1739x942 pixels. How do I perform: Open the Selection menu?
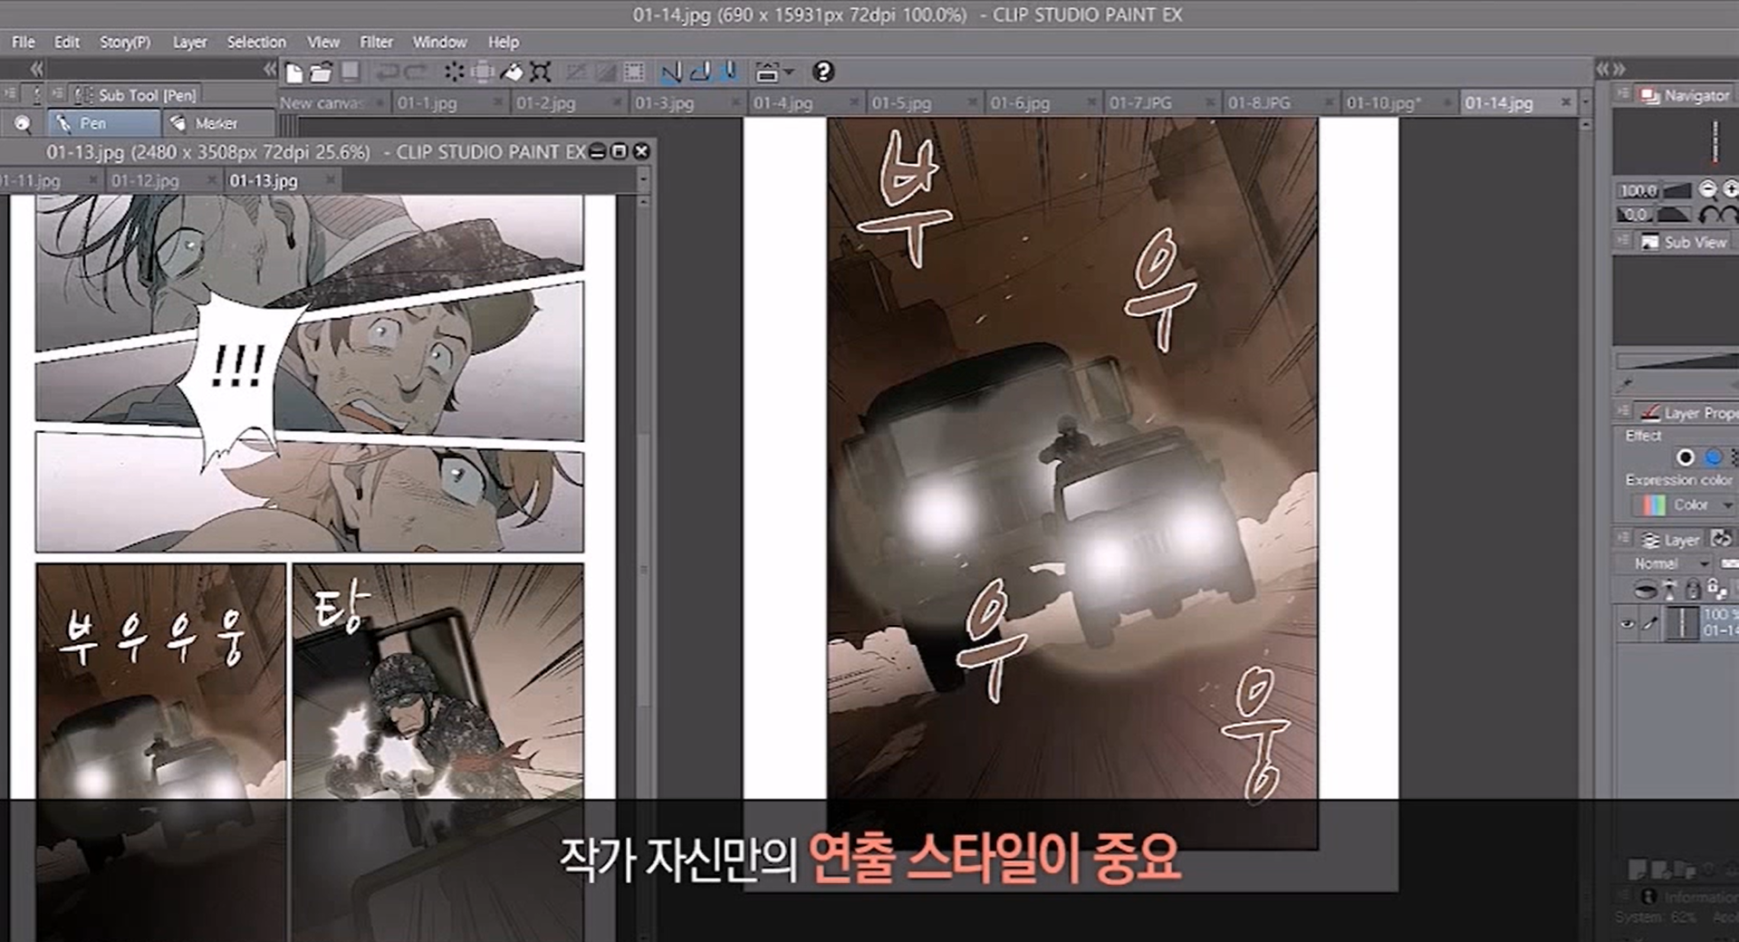tap(256, 42)
